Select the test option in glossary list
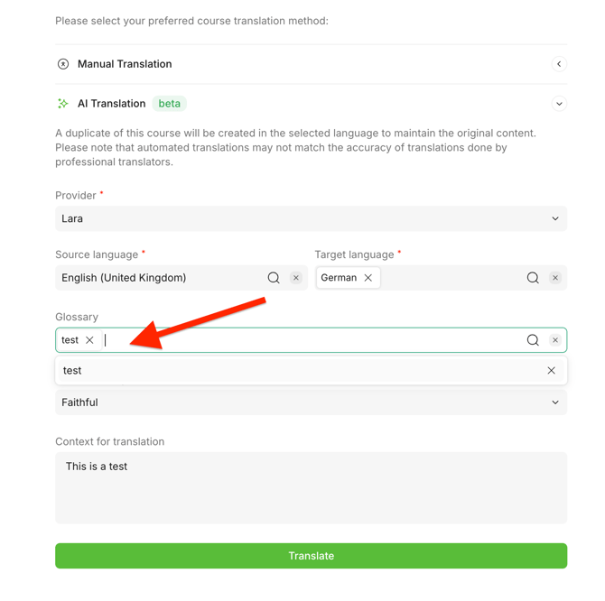Image resolution: width=605 pixels, height=601 pixels. click(73, 371)
